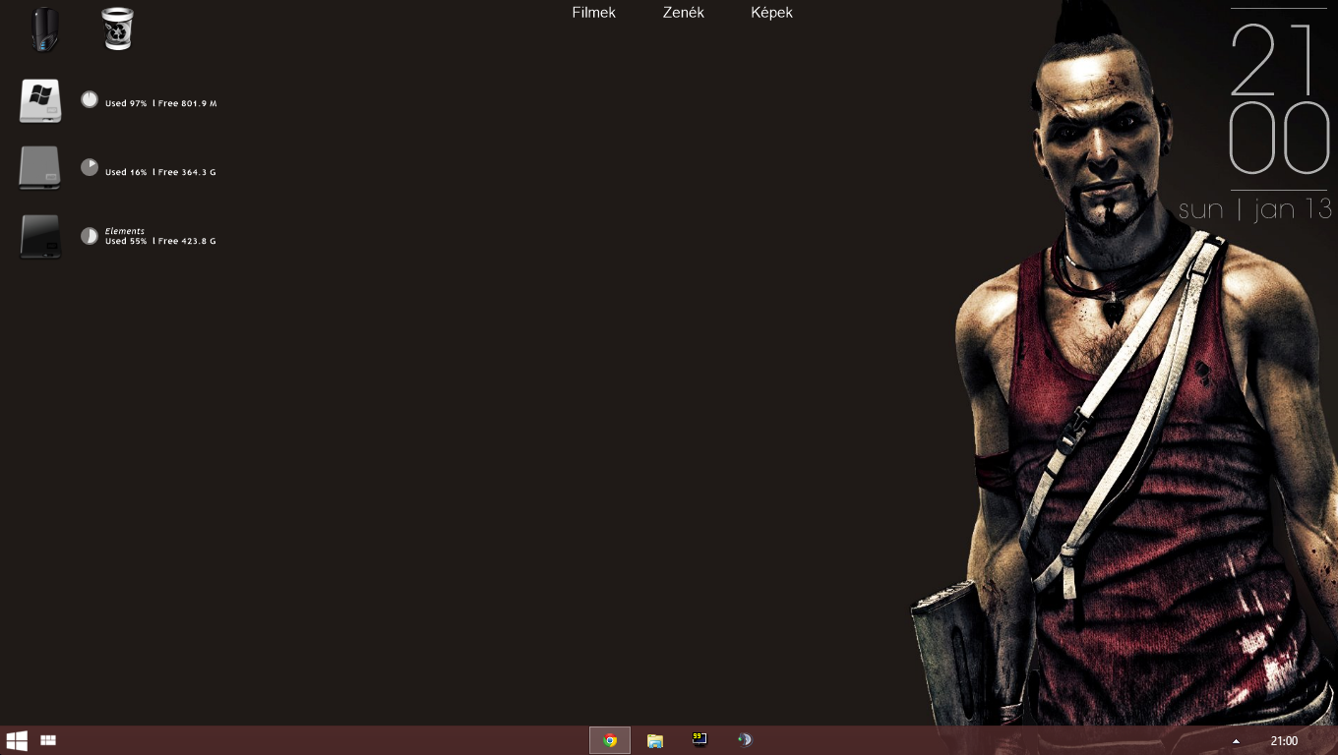Open the monitor icon with 99 badge

pos(699,739)
